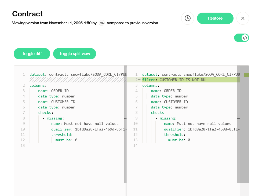Toggle diff view
The image size is (255, 196).
(32, 54)
